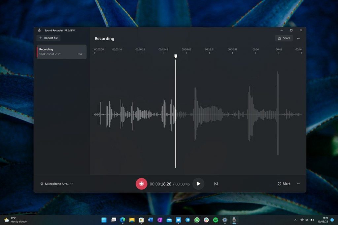Screen dimensions: 338x225
Task: Click the skip-to-beginning icon
Action: pyautogui.click(x=216, y=184)
